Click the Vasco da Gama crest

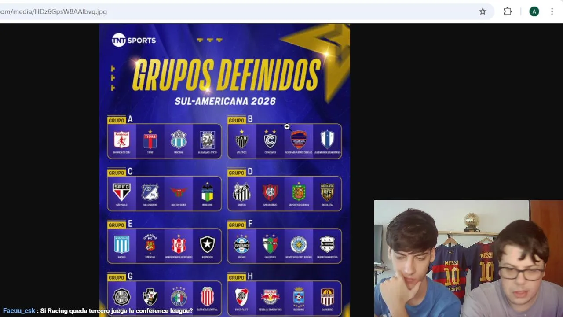pos(150,297)
